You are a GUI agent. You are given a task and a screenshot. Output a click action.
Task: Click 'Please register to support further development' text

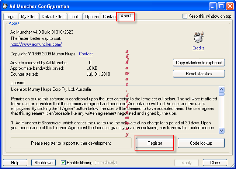(71, 143)
